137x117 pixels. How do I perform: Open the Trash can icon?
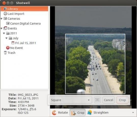click(x=5, y=53)
